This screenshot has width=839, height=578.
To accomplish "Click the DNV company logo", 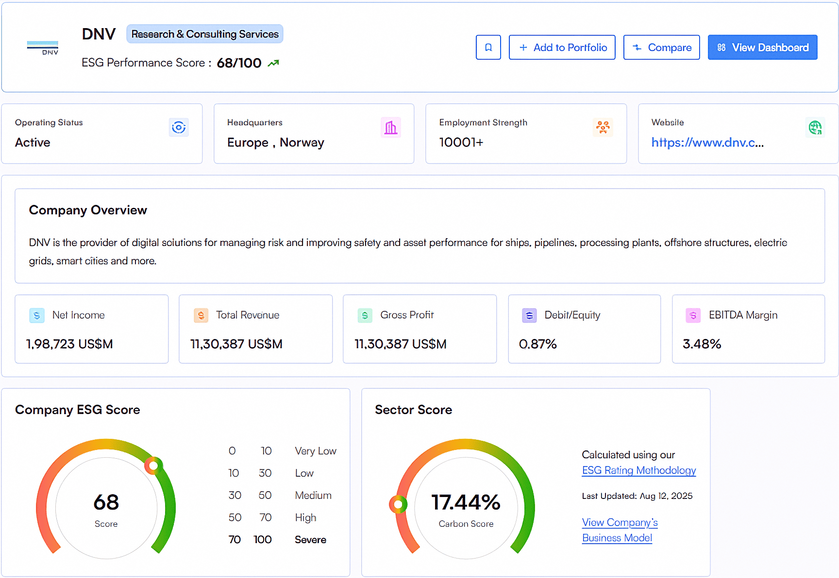I will (43, 48).
